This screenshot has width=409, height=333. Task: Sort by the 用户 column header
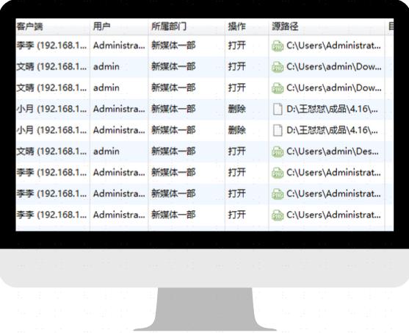[119, 26]
